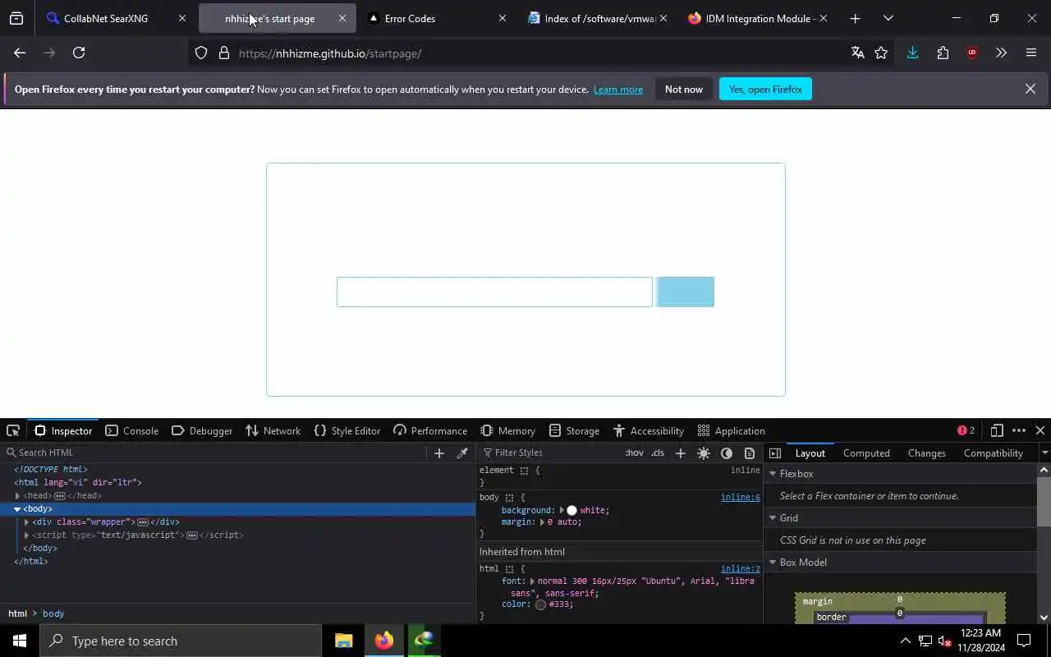Expand the head element node
This screenshot has width=1051, height=657.
pyautogui.click(x=17, y=495)
